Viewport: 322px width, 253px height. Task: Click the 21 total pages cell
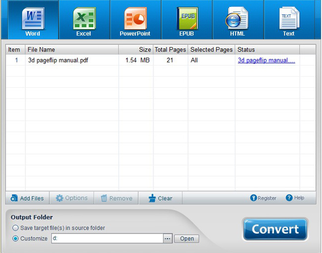(x=170, y=60)
